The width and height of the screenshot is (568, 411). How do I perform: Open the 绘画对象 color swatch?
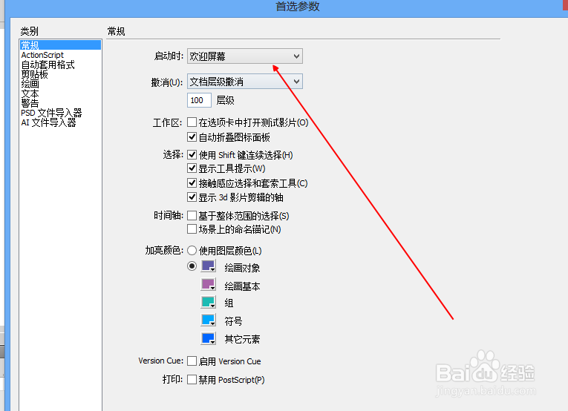click(209, 266)
